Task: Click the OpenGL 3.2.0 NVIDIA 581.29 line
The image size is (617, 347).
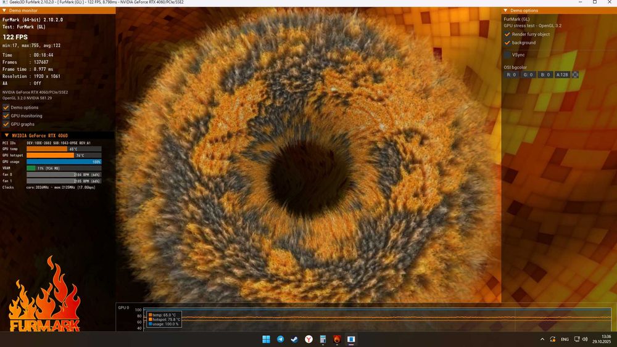Action: (27, 98)
